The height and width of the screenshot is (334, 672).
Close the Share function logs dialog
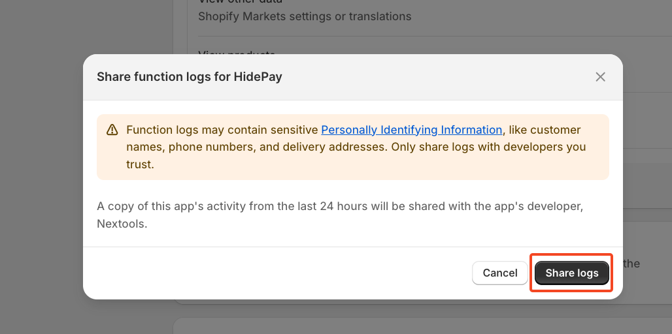point(600,77)
